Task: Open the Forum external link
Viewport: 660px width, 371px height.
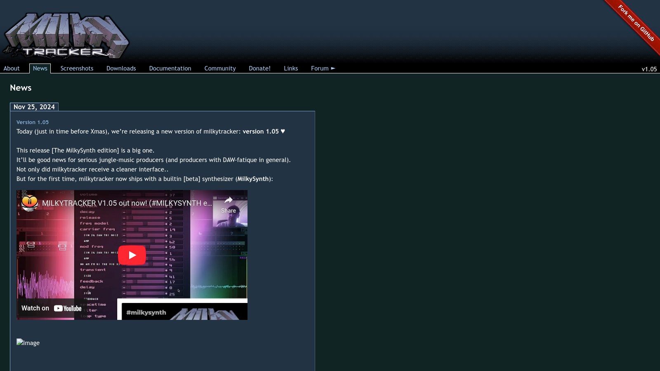Action: pyautogui.click(x=323, y=68)
